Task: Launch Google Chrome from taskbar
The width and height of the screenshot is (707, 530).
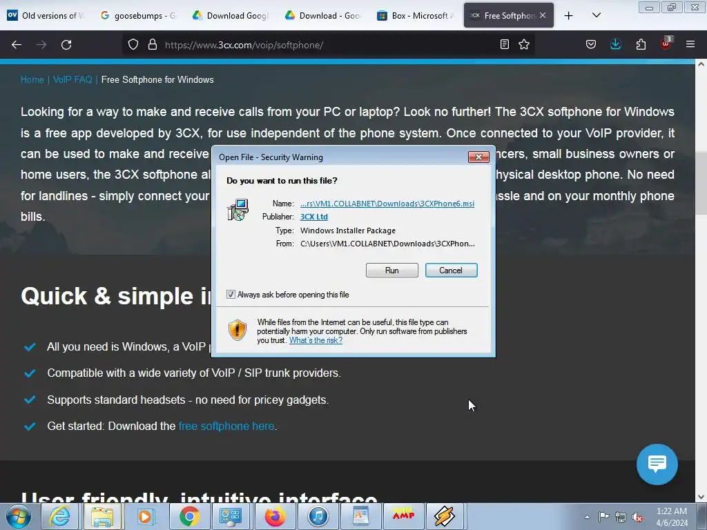Action: click(x=189, y=516)
